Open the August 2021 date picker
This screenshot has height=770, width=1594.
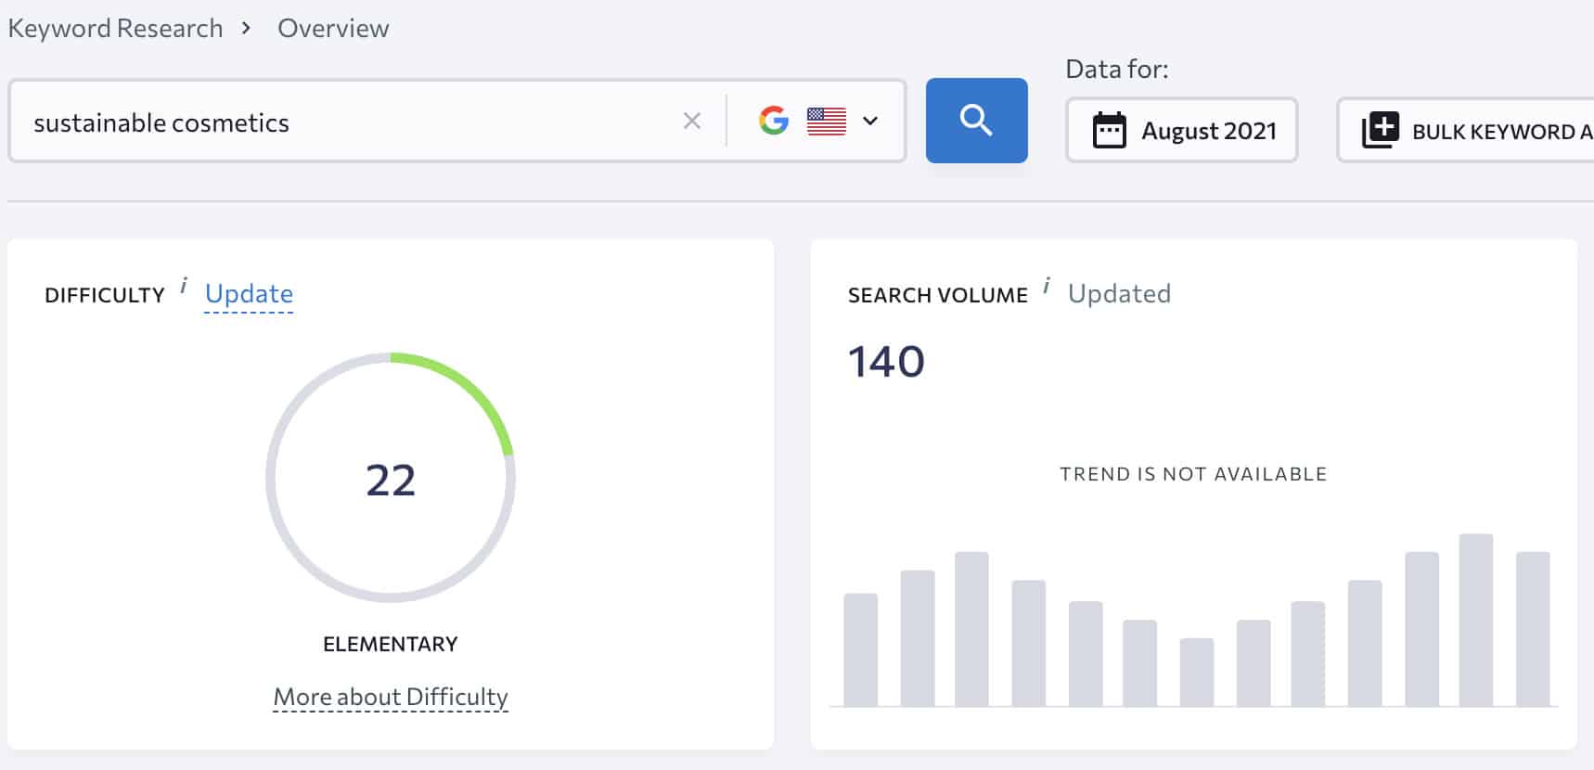coord(1208,131)
